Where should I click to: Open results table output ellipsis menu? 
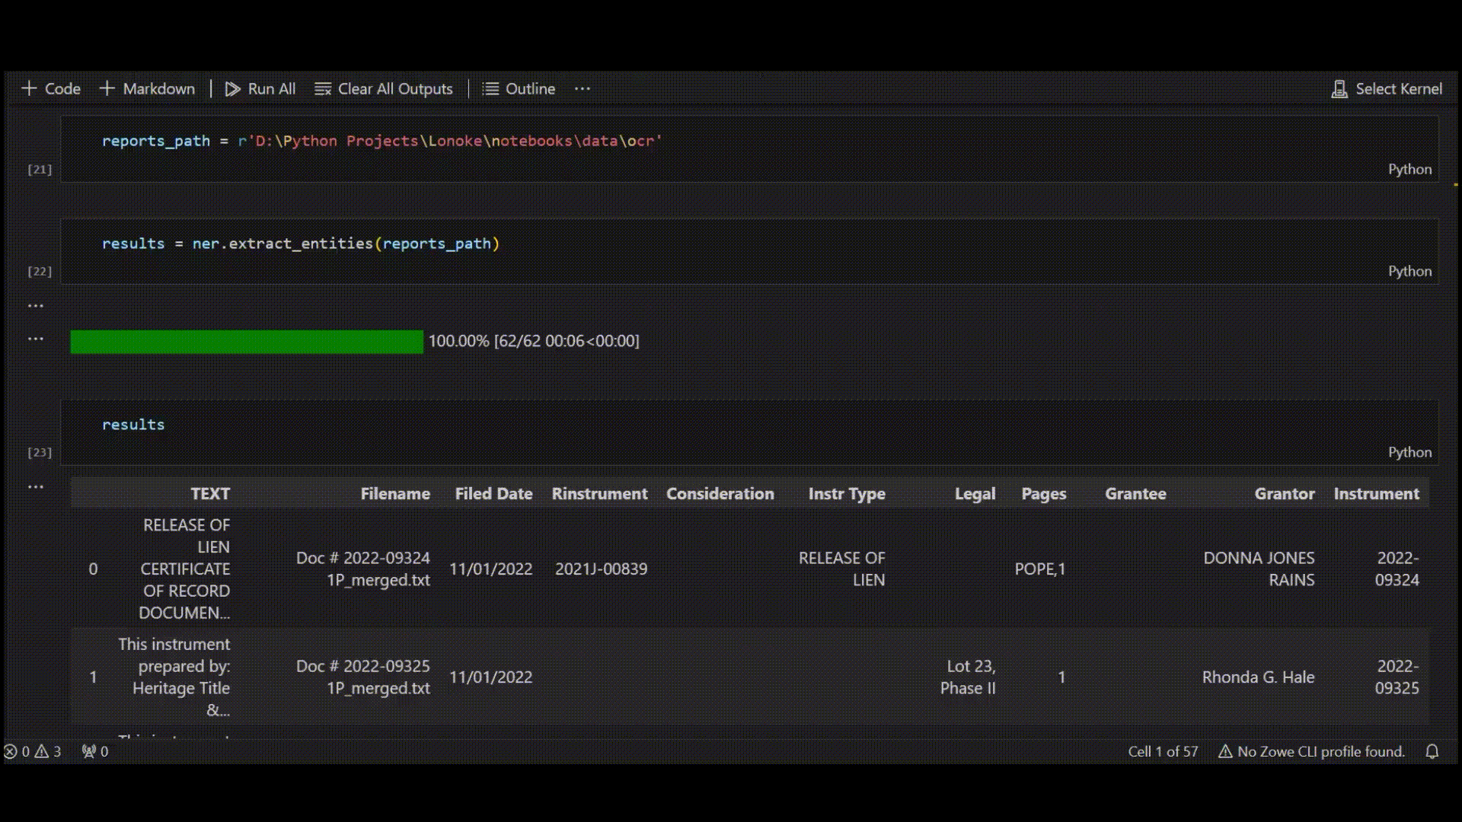tap(36, 486)
